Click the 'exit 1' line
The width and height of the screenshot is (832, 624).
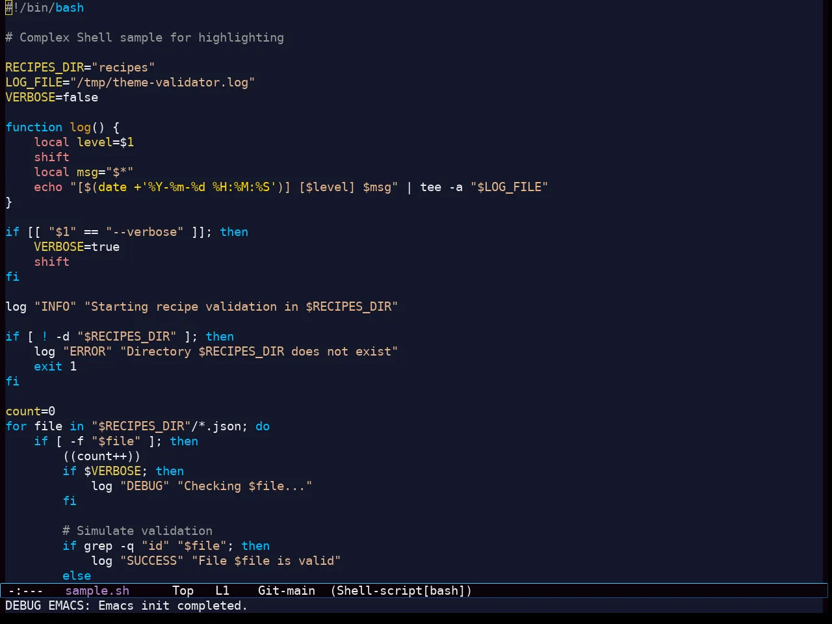pyautogui.click(x=55, y=367)
